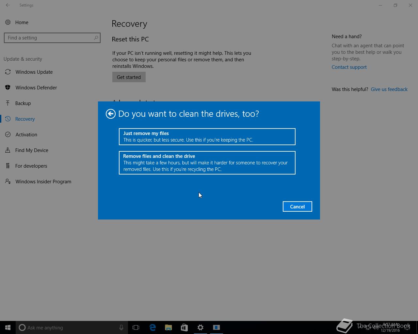The image size is (418, 334).
Task: Open Windows Update section
Action: click(34, 72)
